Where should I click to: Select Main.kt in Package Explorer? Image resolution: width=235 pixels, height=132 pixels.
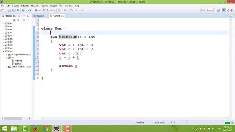point(18,60)
